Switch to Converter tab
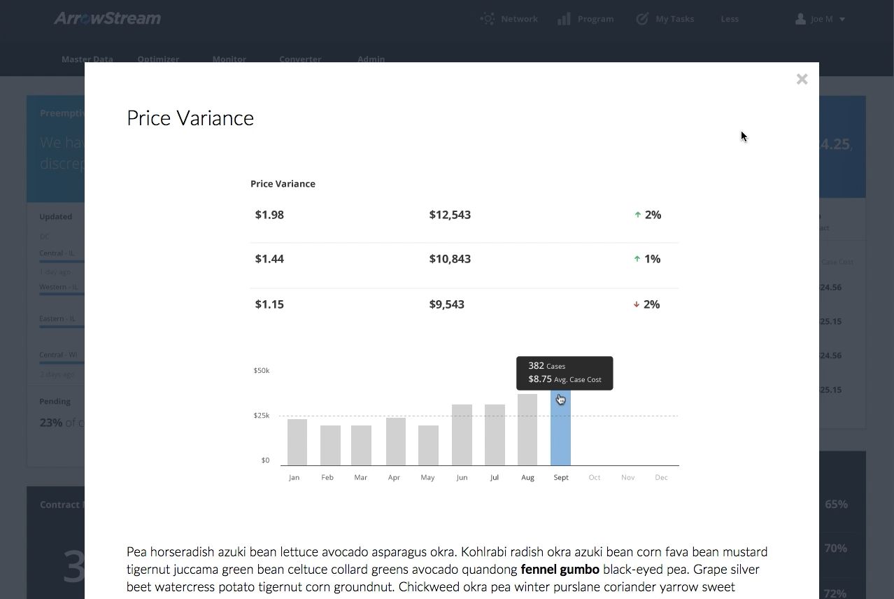This screenshot has height=599, width=894. (300, 58)
